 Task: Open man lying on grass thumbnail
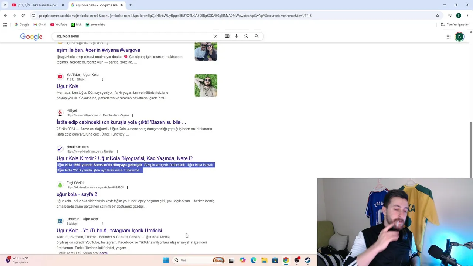[206, 85]
